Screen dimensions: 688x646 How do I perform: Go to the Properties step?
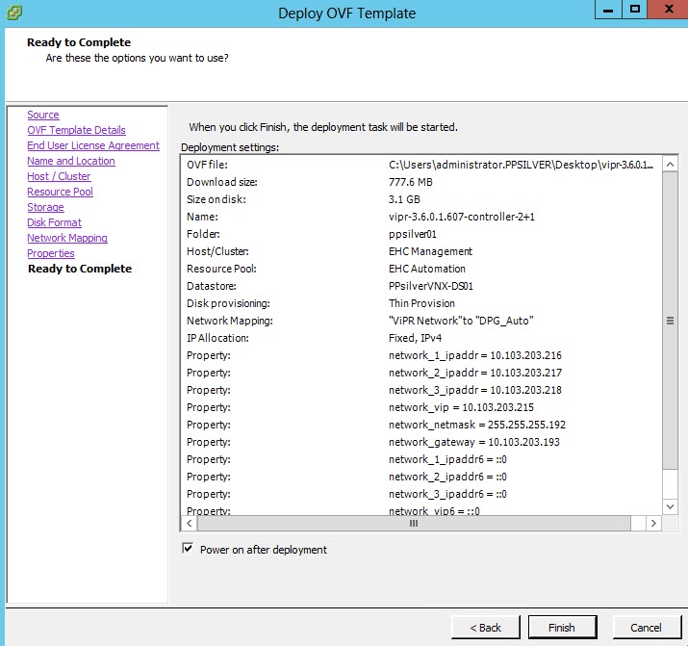click(x=51, y=253)
